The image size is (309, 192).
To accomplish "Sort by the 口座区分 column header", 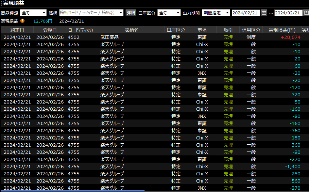I will pos(176,30).
